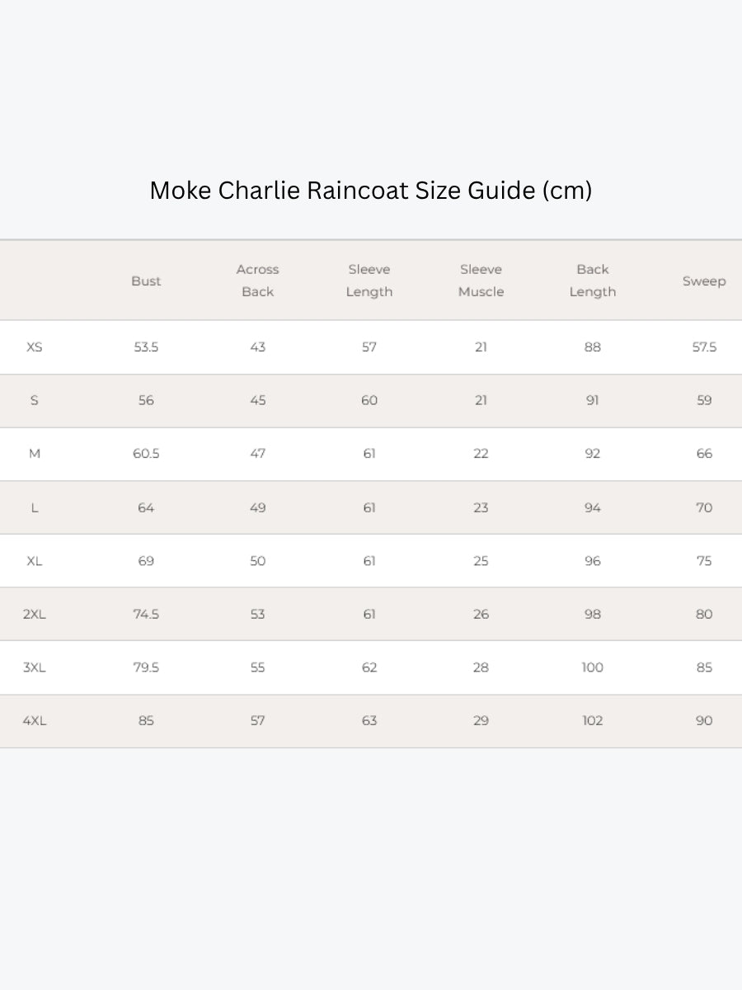
Task: Click the Sweep column header
Action: point(704,281)
